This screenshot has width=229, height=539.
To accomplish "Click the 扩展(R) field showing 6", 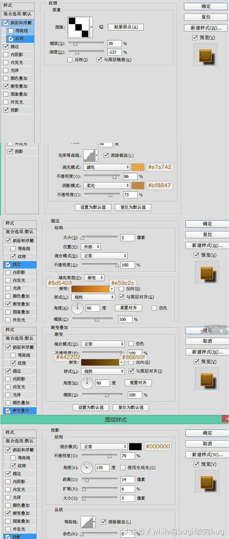I will pos(128,489).
